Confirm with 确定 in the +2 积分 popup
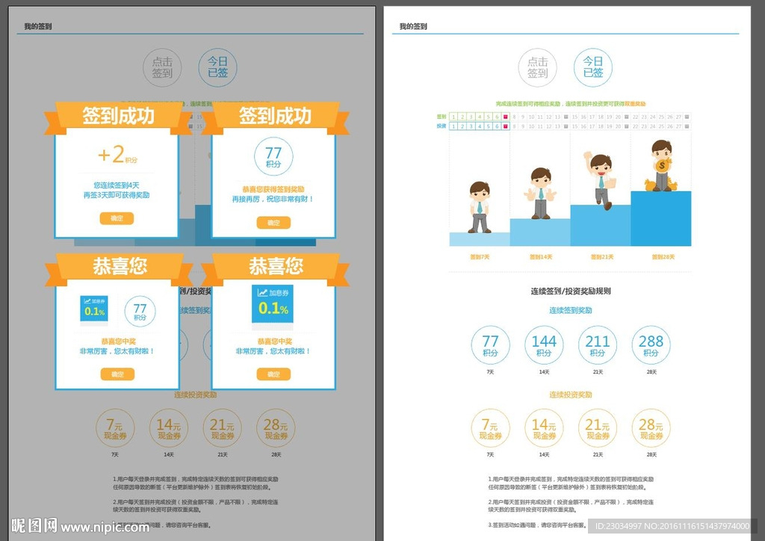This screenshot has width=765, height=541. pyautogui.click(x=117, y=218)
